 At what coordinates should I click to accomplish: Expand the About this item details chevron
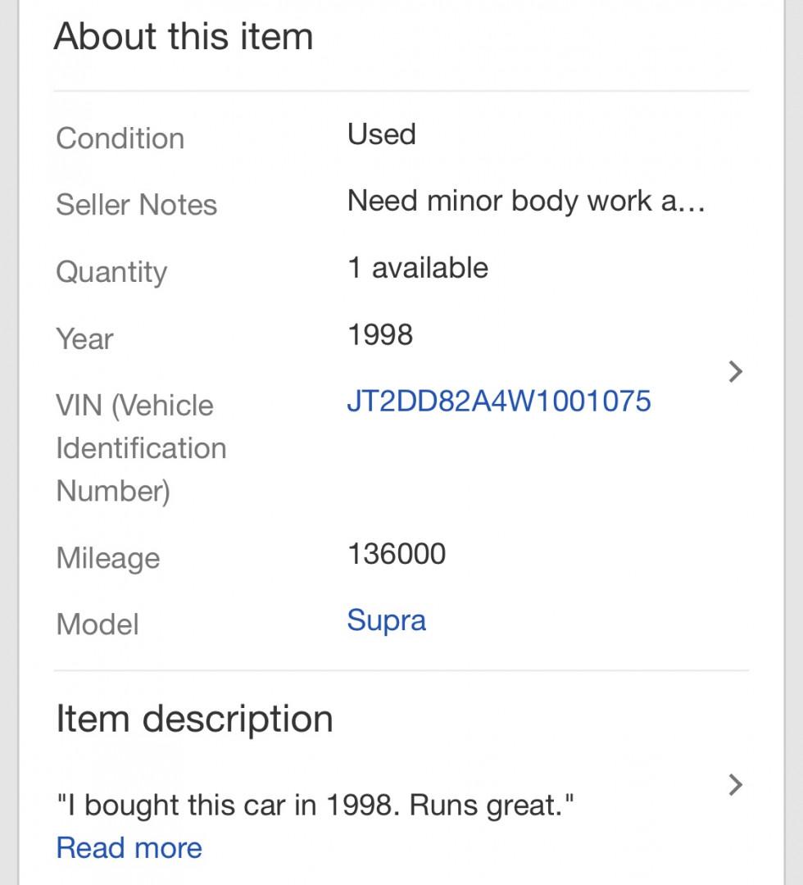[x=735, y=372]
